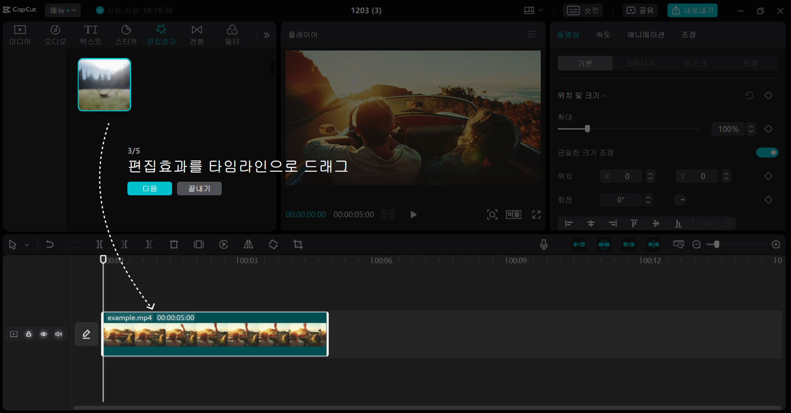Delete the selected clip with trash icon
The width and height of the screenshot is (791, 413).
coord(174,244)
